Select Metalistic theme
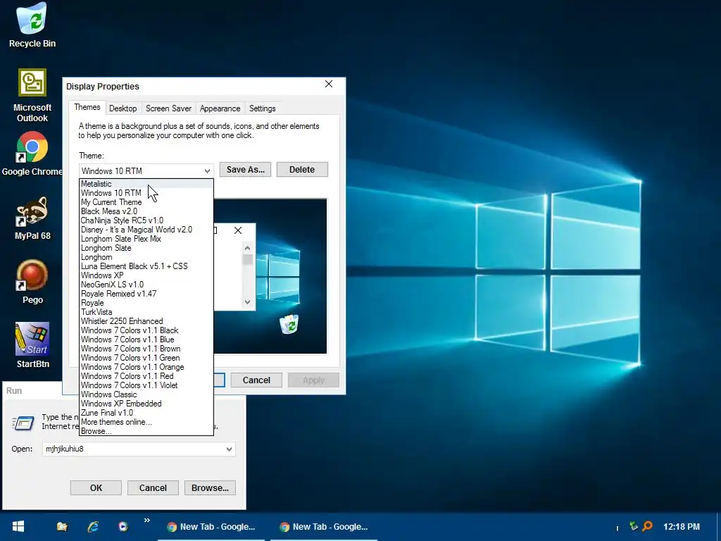The image size is (721, 541). pyautogui.click(x=146, y=184)
